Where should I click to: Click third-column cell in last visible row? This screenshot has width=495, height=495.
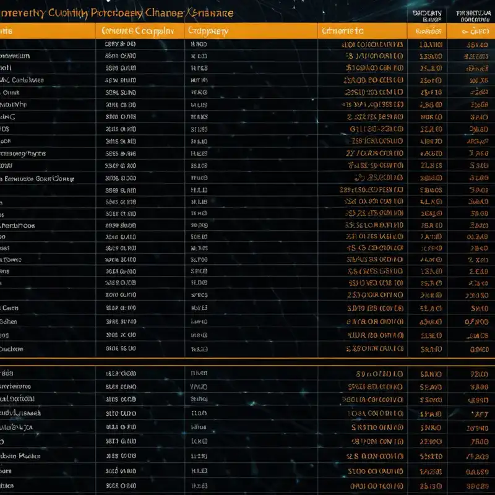pyautogui.click(x=199, y=486)
